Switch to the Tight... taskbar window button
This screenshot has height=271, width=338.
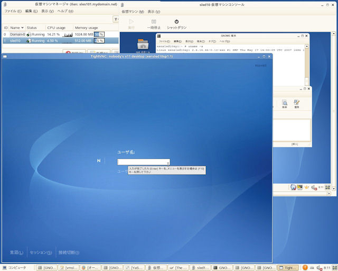288,268
